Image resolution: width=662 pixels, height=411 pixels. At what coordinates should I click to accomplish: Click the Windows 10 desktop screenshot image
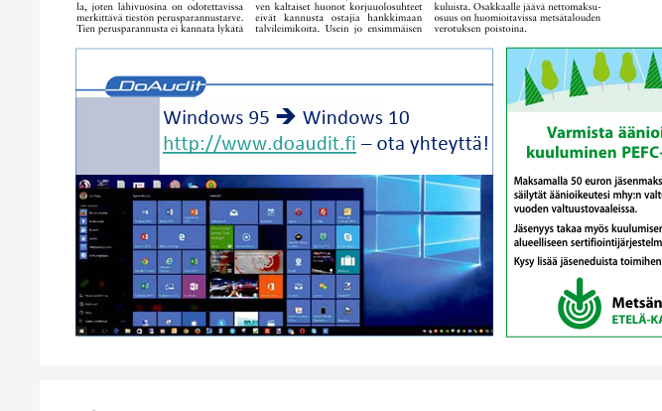pyautogui.click(x=284, y=255)
